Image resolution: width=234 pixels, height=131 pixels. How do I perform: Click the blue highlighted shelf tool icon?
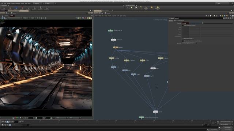coord(16,8)
